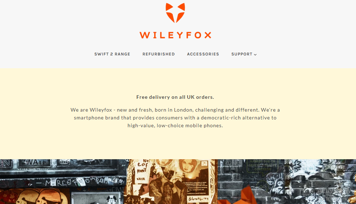
Task: Click the 'Banned due to health & safety' sign
Action: pyautogui.click(x=262, y=165)
